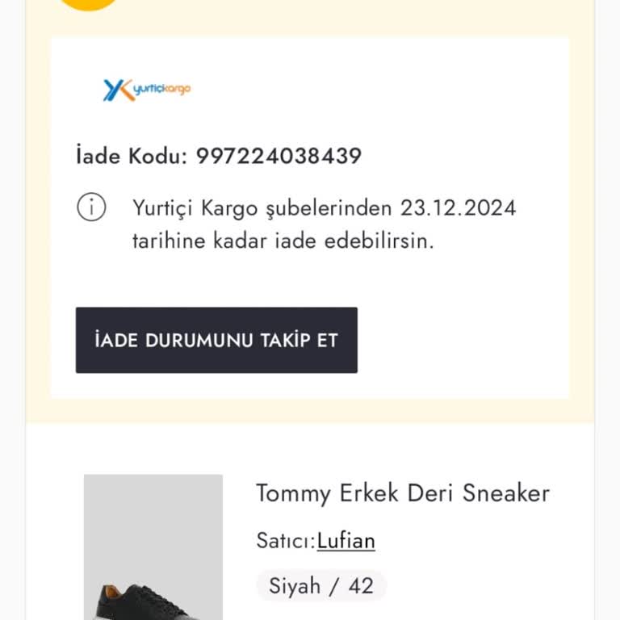Viewport: 620px width, 620px height.
Task: Click the İade Kodu label
Action: point(132,156)
